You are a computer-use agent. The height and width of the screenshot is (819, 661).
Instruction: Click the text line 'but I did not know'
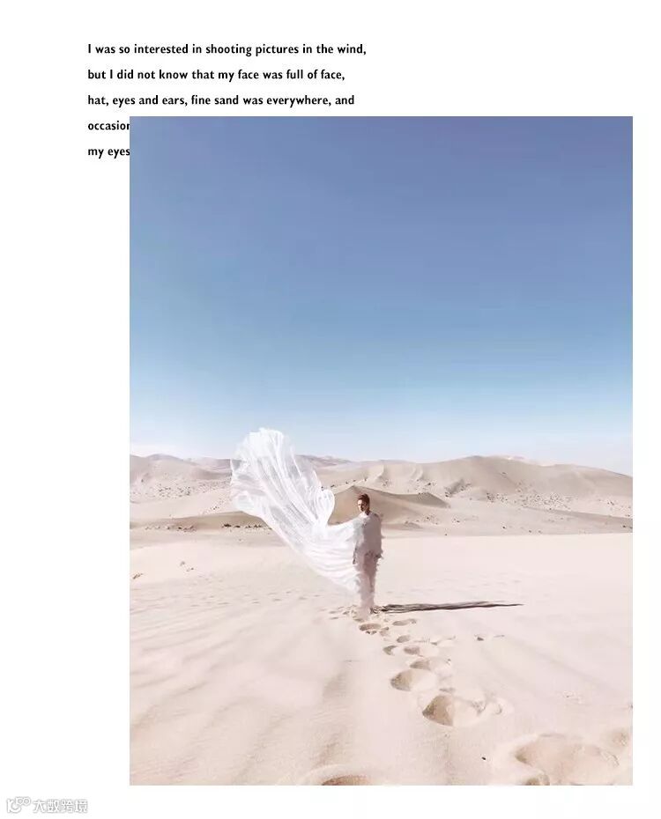(x=216, y=75)
